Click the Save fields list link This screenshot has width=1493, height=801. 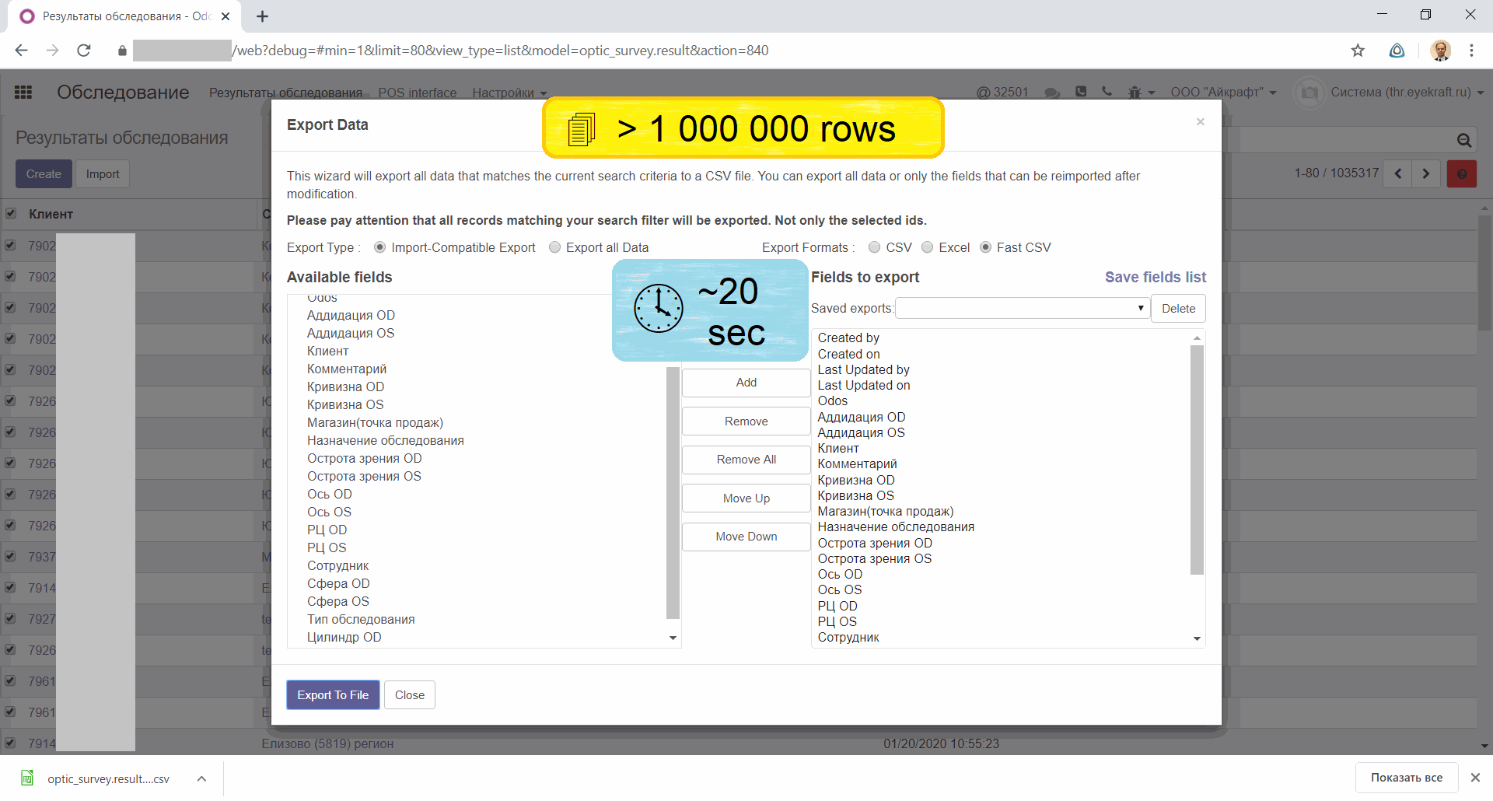pos(1155,277)
